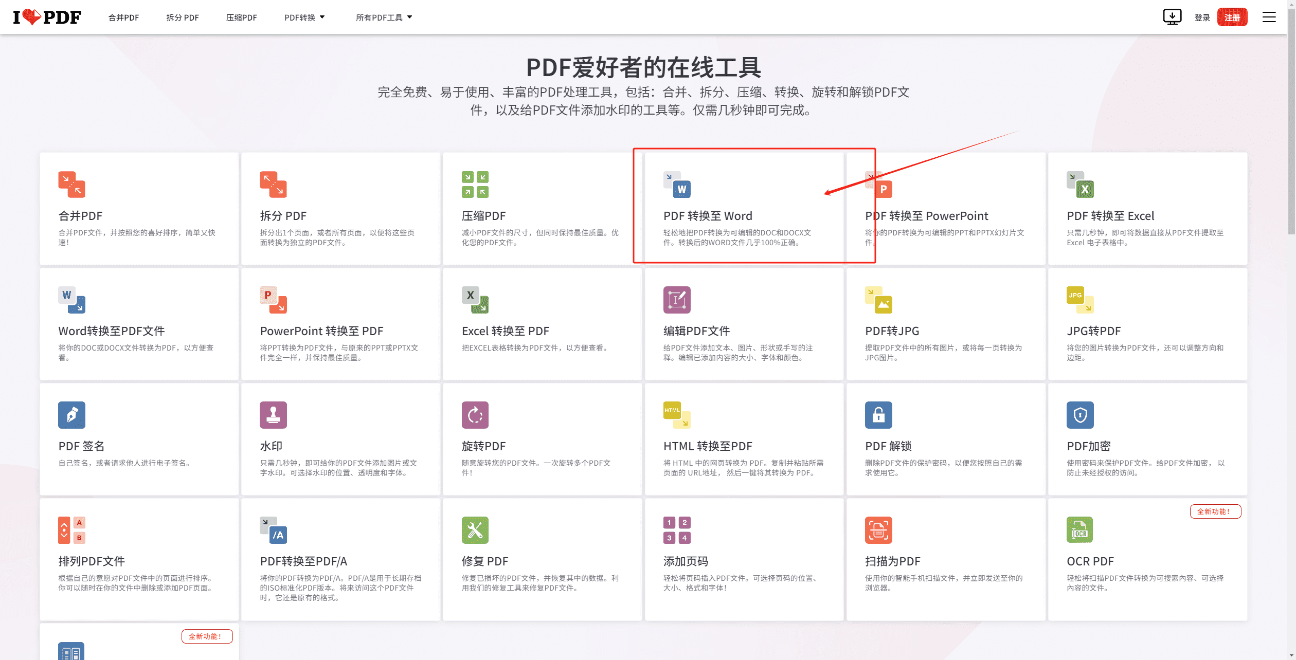This screenshot has width=1296, height=660.
Task: Click the desktop app download icon
Action: 1172,17
